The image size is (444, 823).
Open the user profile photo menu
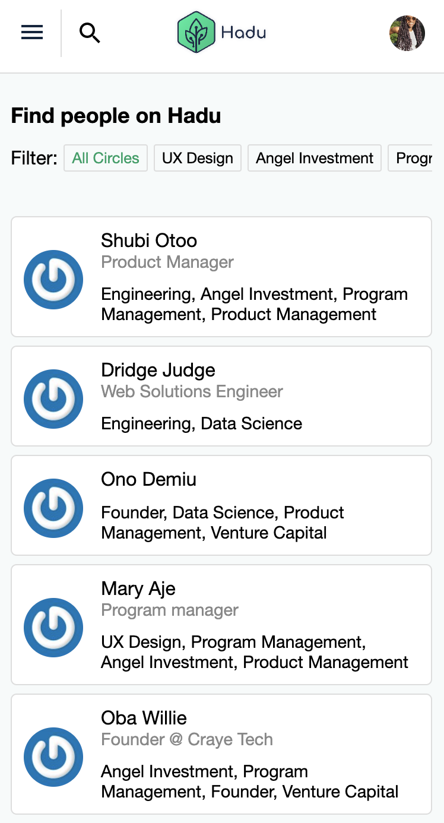(407, 33)
